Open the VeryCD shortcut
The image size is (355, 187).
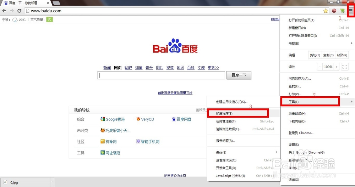[x=145, y=119]
